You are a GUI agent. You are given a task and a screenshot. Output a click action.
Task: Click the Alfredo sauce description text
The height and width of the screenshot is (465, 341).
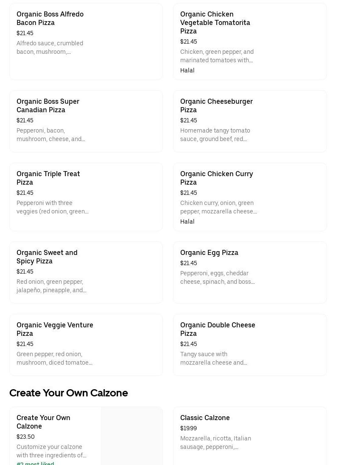click(x=50, y=47)
